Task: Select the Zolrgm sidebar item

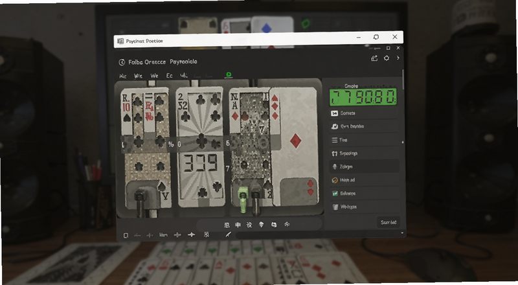Action: (364, 166)
